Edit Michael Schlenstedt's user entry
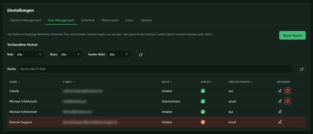Viewport: 313px width, 134px height. [x=280, y=112]
